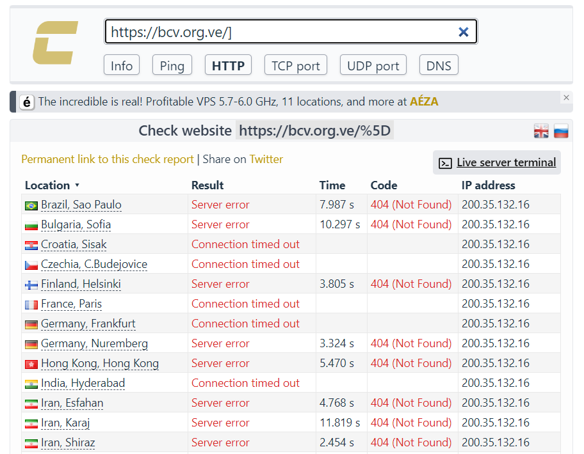This screenshot has width=584, height=454.
Task: Click Connection timed out in France row
Action: (x=245, y=304)
